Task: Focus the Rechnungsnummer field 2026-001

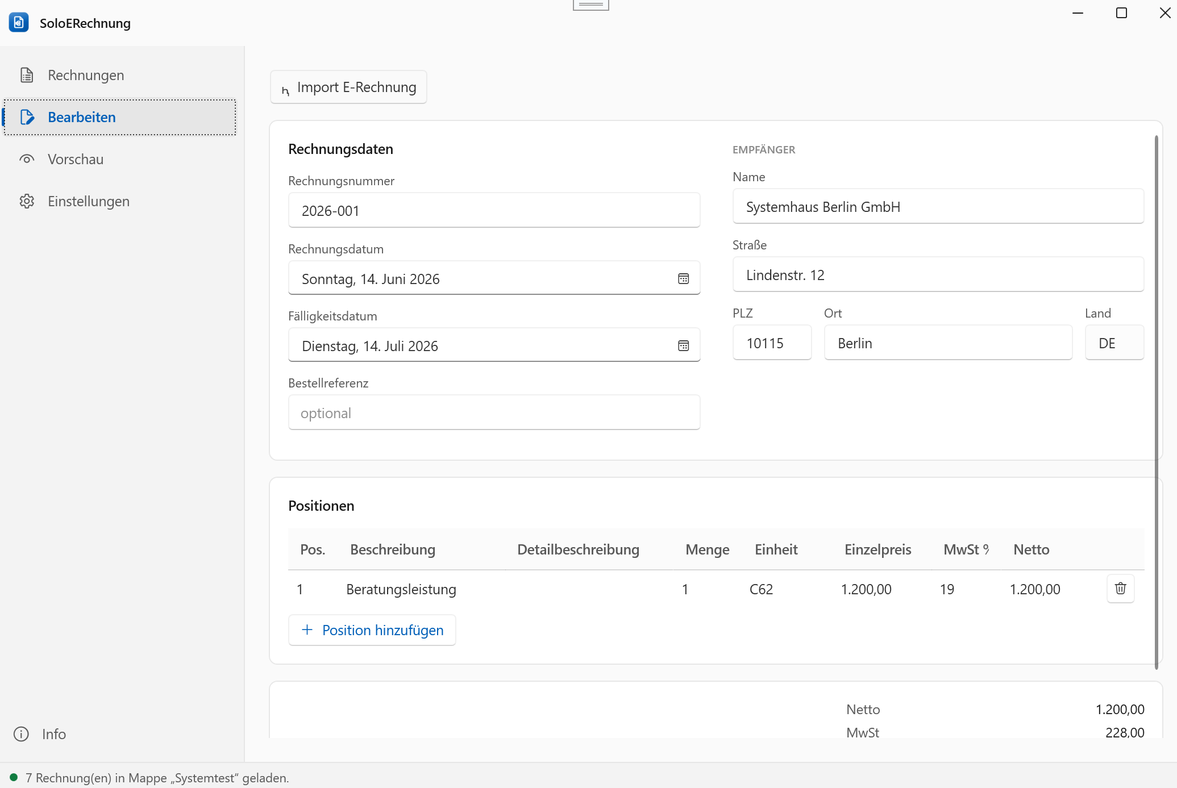Action: (494, 210)
